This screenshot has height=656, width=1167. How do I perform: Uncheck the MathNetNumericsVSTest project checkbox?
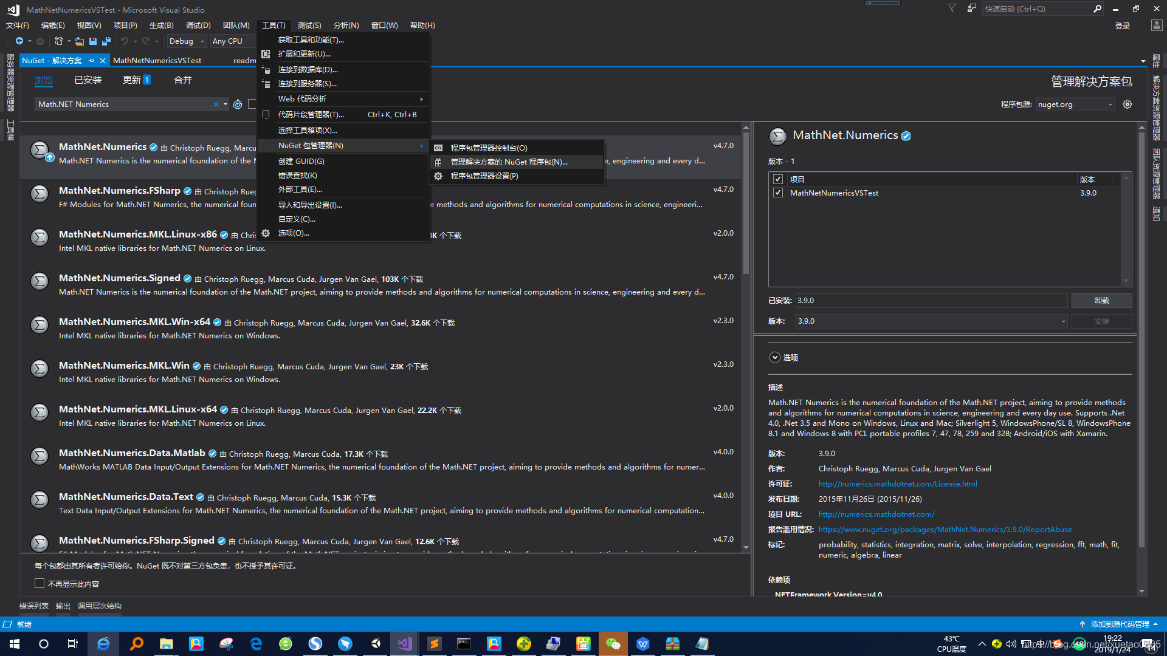coord(778,193)
